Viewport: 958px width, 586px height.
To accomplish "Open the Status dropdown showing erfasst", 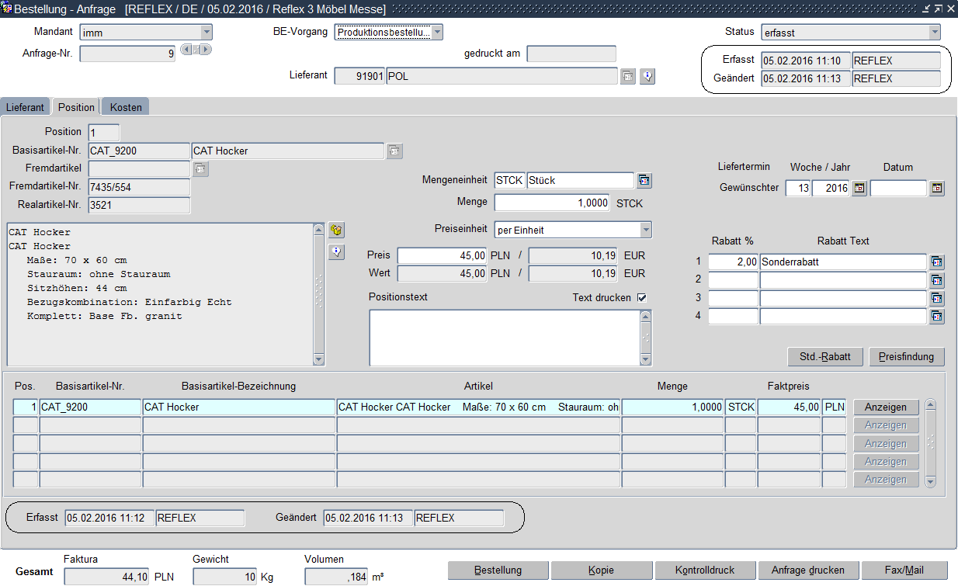I will [x=934, y=33].
